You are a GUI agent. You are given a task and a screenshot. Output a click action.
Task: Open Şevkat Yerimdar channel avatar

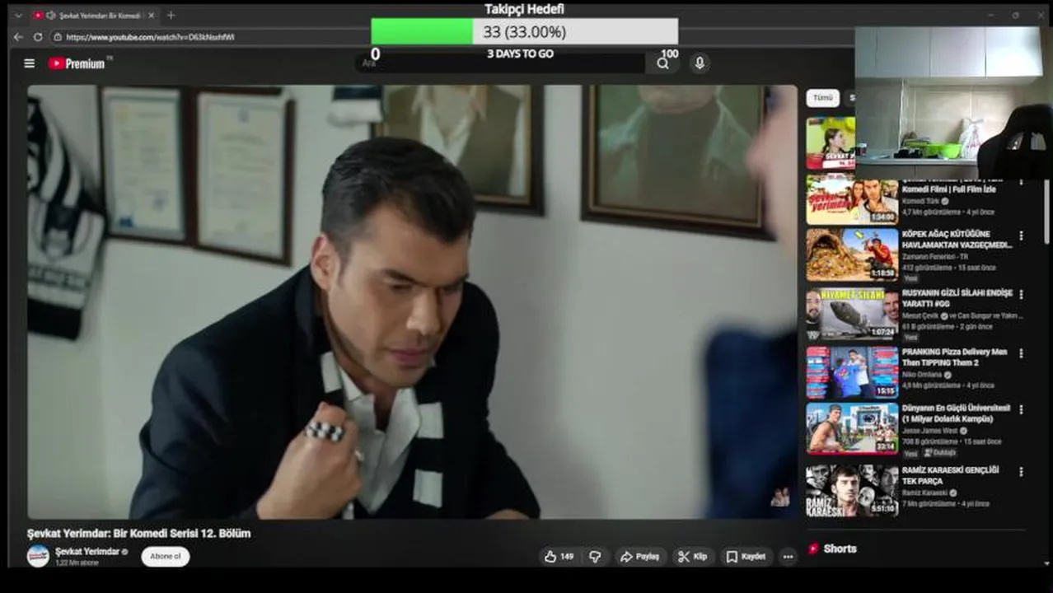(x=38, y=556)
